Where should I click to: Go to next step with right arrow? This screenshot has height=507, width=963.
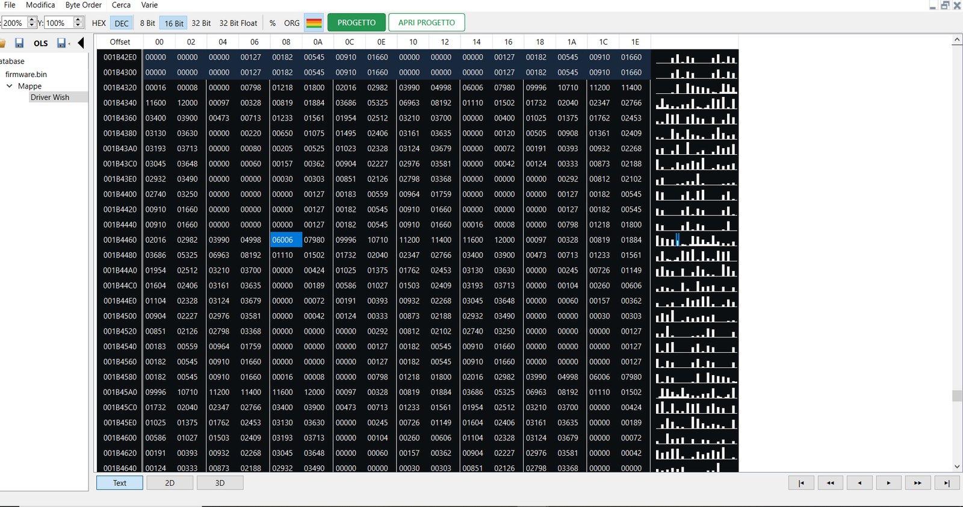[x=888, y=482]
